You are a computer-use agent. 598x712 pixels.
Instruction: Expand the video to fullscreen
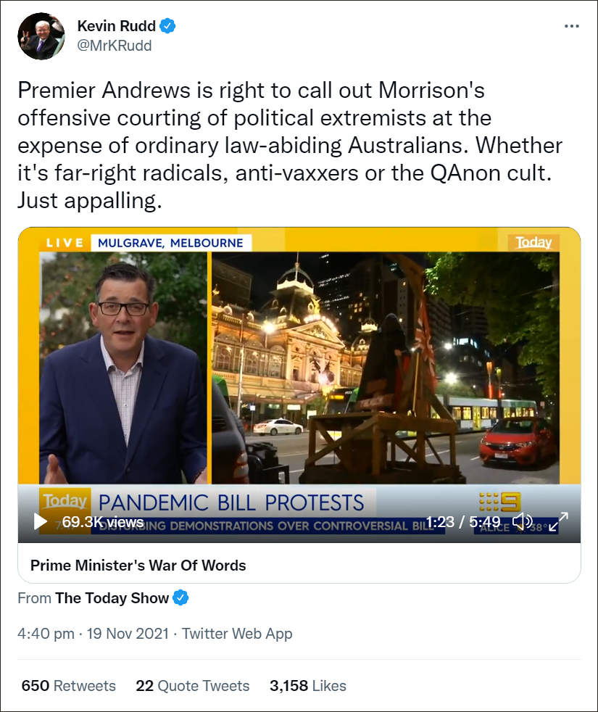(x=559, y=521)
